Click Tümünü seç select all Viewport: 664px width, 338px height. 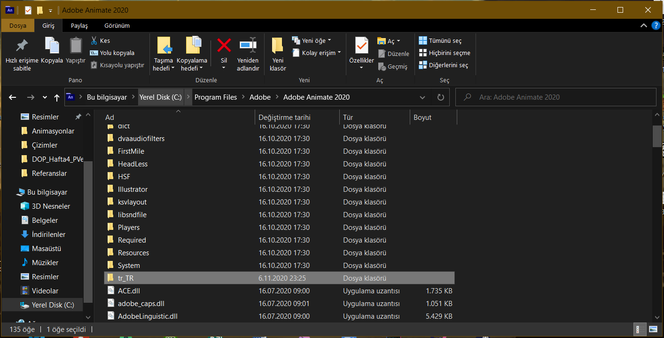click(440, 41)
